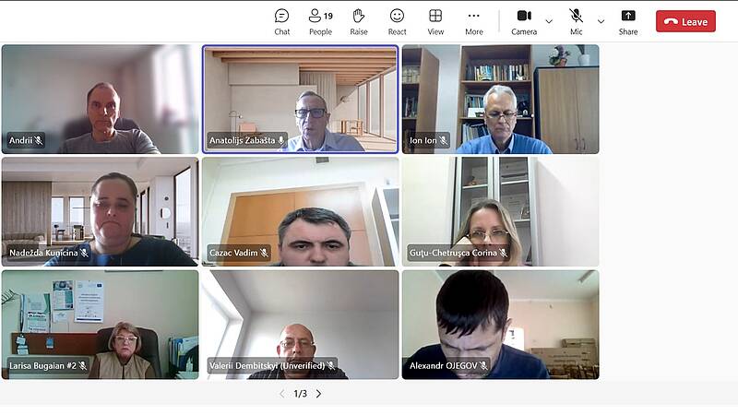The height and width of the screenshot is (415, 738).
Task: Leave the meeting
Action: pos(685,21)
